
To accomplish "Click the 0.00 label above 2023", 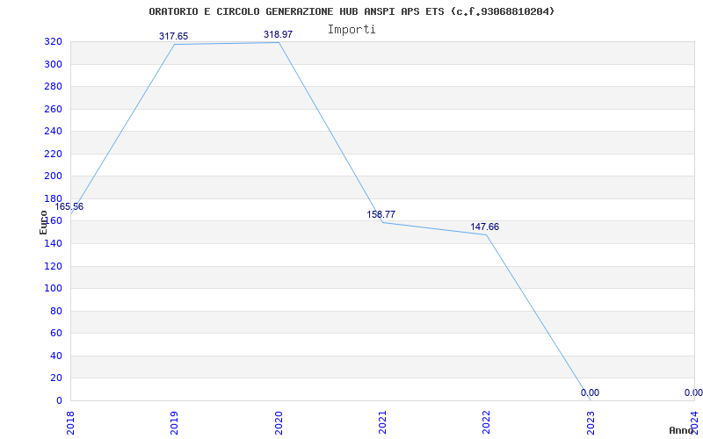I will pyautogui.click(x=590, y=392).
